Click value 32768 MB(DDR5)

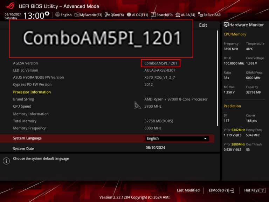coord(159,121)
